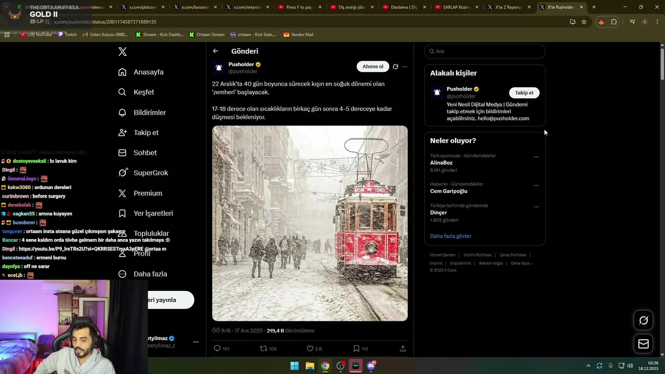Like the post with heart icon
665x374 pixels.
(310, 349)
